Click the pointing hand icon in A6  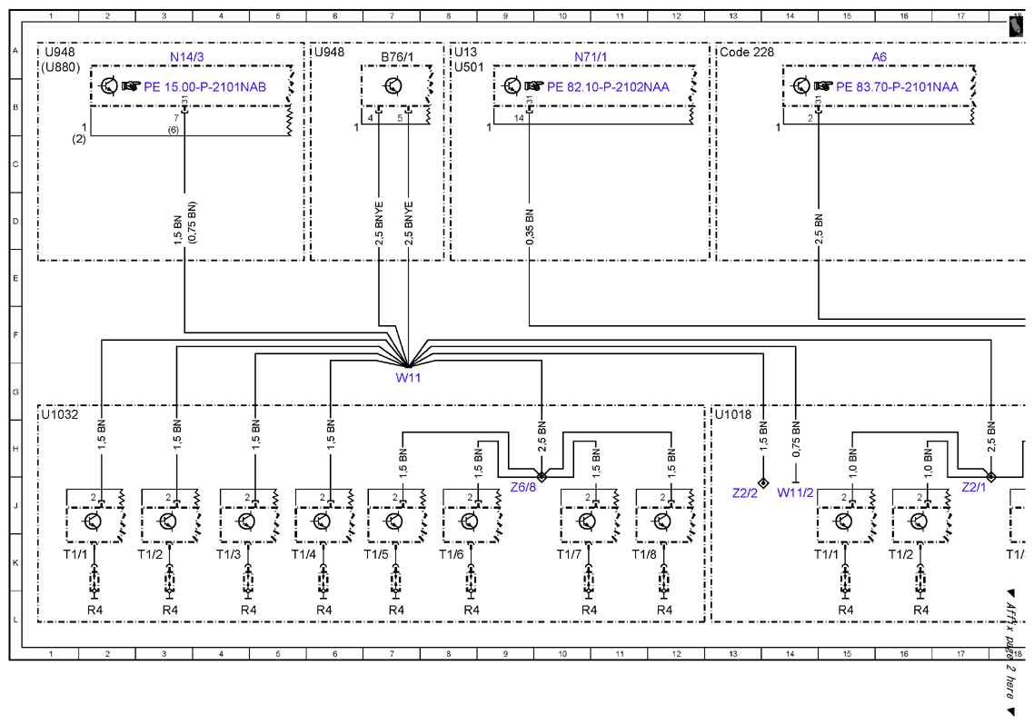(823, 86)
